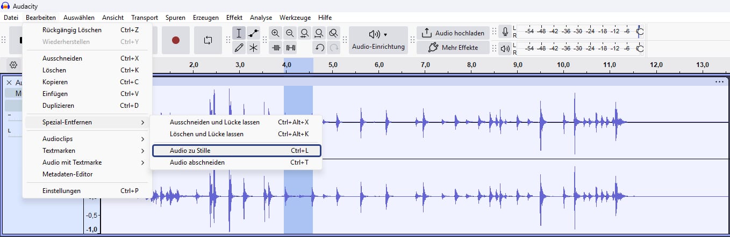Open the Erzeugen menu
Viewport: 730px width, 237px height.
[x=206, y=18]
